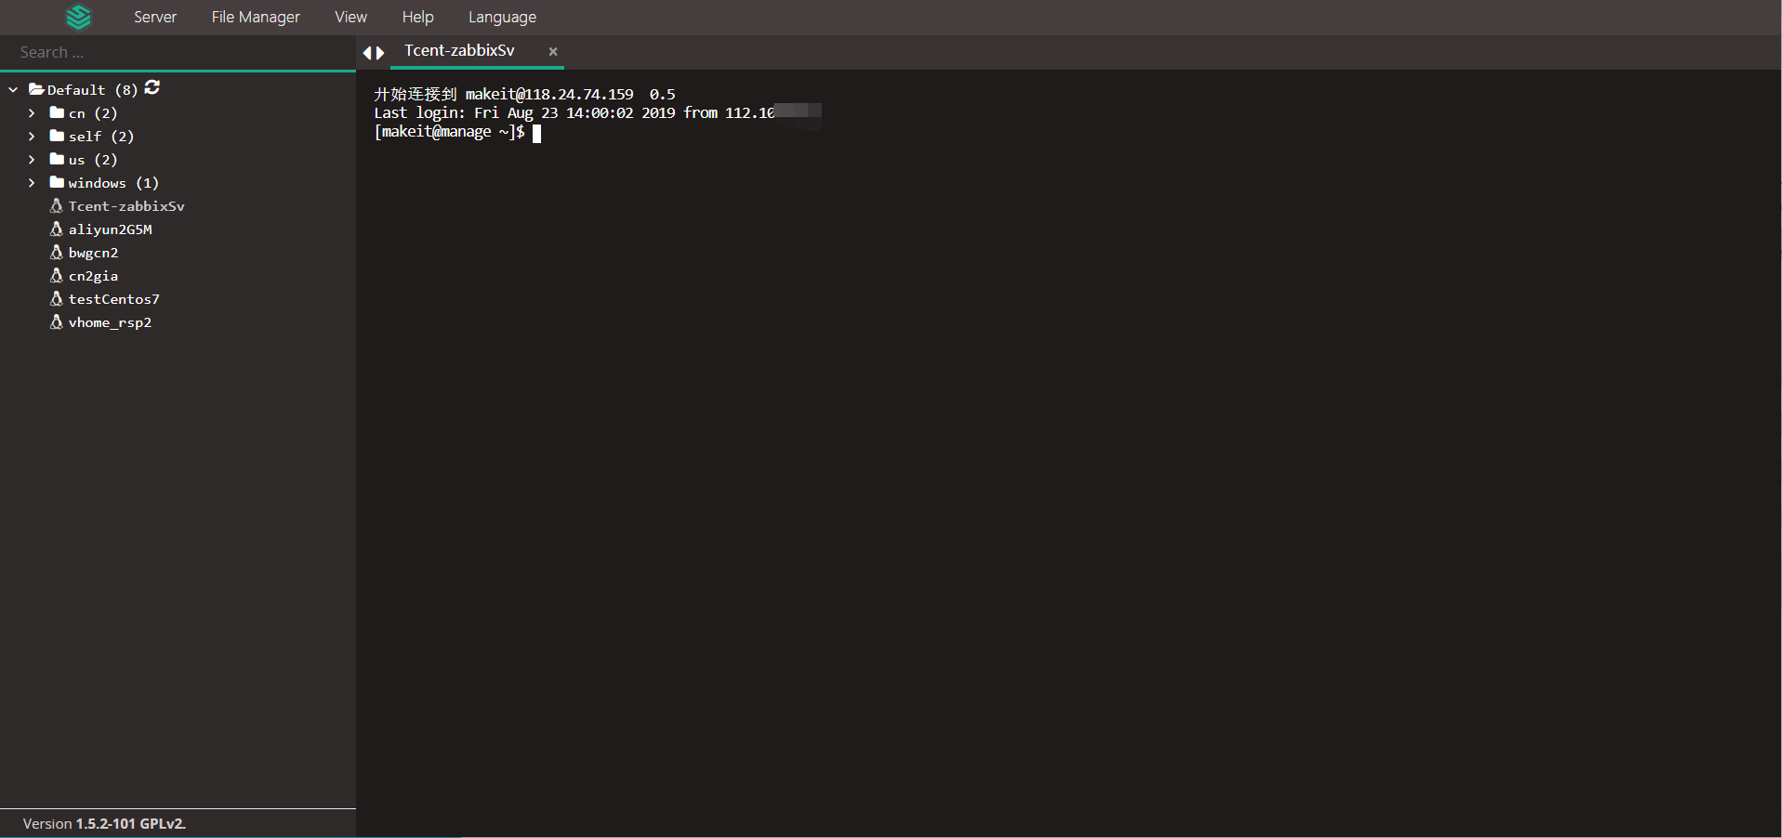Collapse the Default server group
This screenshot has width=1782, height=838.
[x=13, y=90]
